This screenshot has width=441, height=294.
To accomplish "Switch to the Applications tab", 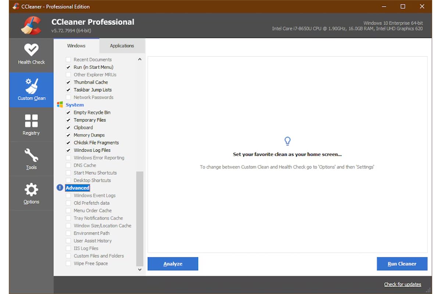I will click(x=122, y=46).
